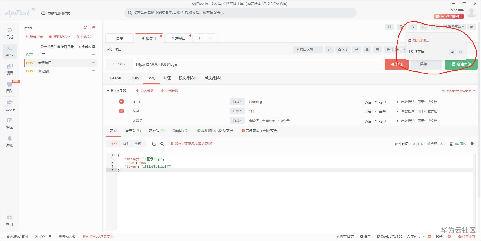Click the Q toolbar button
481x241 pixels.
click(401, 27)
